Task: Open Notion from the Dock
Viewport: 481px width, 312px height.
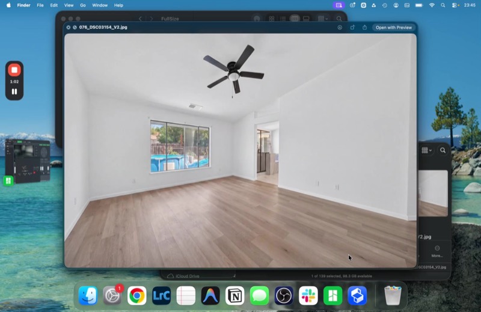Action: coord(234,295)
